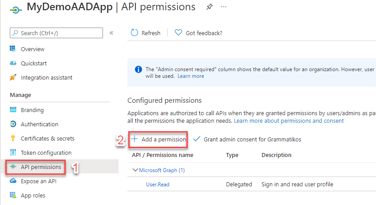Click the Overview grid icon
Screen dimensions: 376x205
(x=13, y=48)
